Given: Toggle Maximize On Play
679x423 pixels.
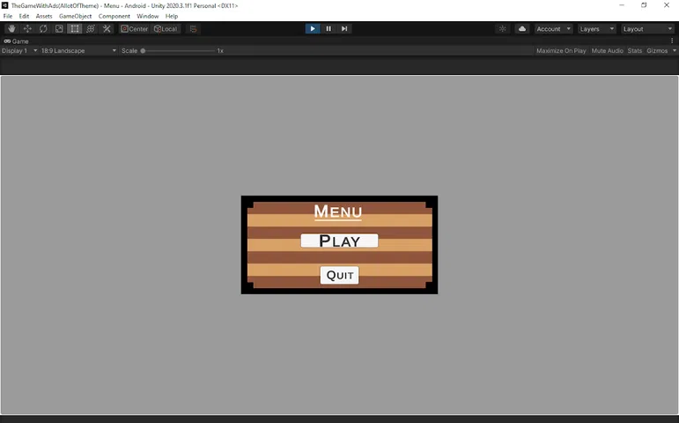Looking at the screenshot, I should 561,51.
